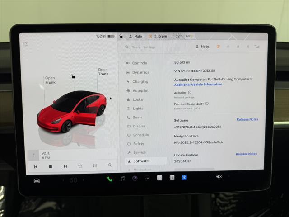This screenshot has width=289, height=217.
Task: Open Lights settings section
Action: click(135, 108)
